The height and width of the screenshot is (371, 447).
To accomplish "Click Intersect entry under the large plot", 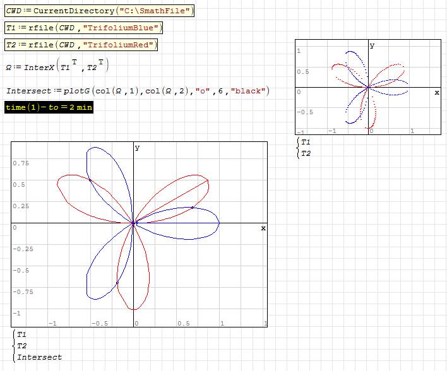I will tap(39, 357).
